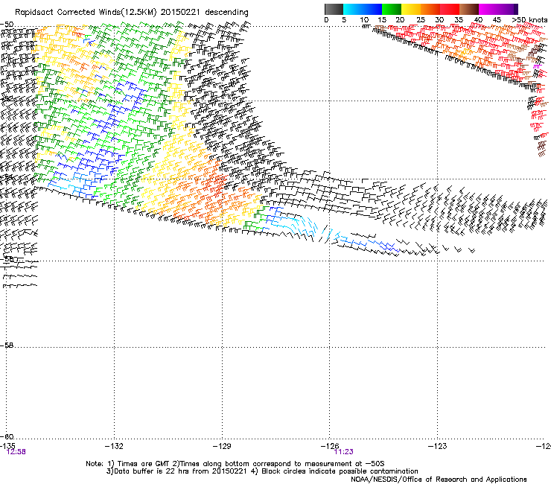Viewport: 551px width, 484px height.
Task: Click the '-58' latitude axis label
Action: pyautogui.click(x=7, y=346)
